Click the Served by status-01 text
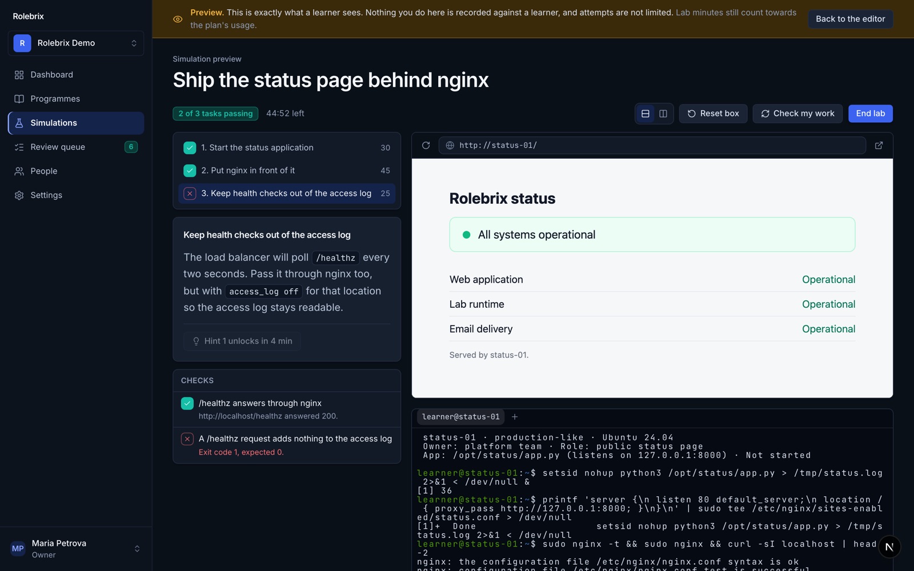The image size is (914, 571). pos(488,355)
